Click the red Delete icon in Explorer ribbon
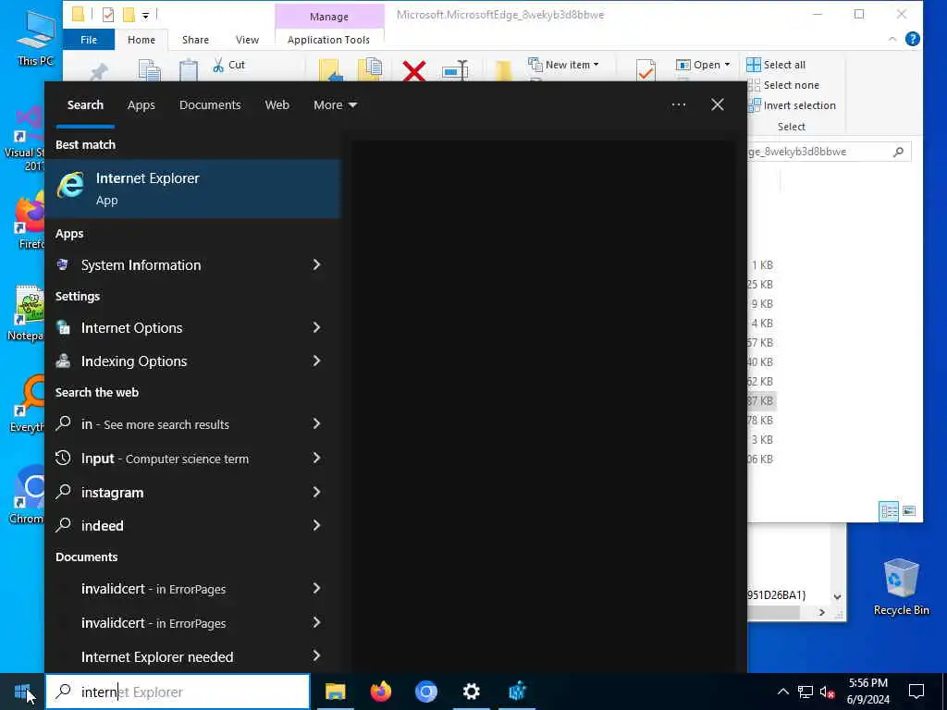Viewport: 947px width, 710px height. click(413, 70)
